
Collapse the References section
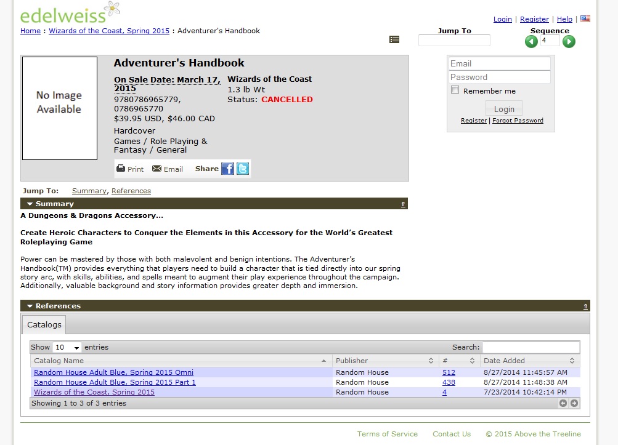[30, 306]
